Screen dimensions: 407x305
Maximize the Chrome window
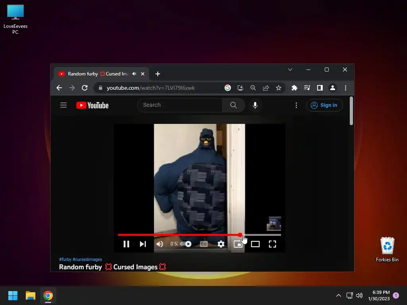(x=327, y=69)
